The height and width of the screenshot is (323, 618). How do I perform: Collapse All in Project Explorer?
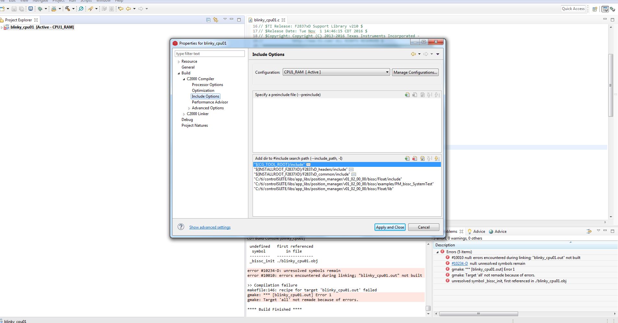pyautogui.click(x=208, y=20)
